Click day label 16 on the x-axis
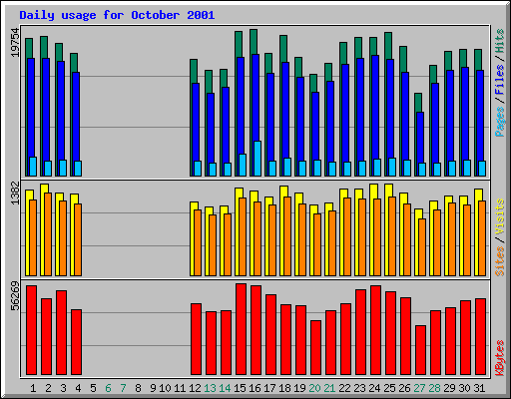Image resolution: width=511 pixels, height=399 pixels. click(x=255, y=388)
